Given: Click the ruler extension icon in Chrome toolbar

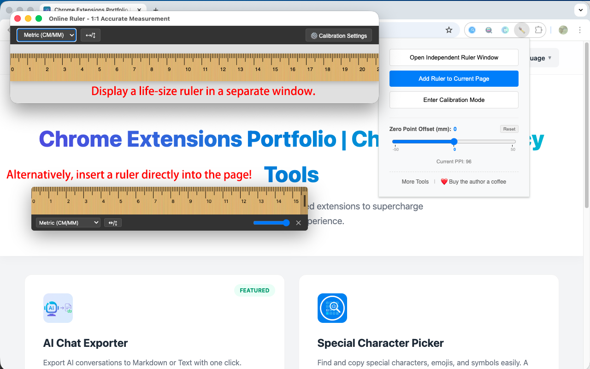Looking at the screenshot, I should coord(522,30).
